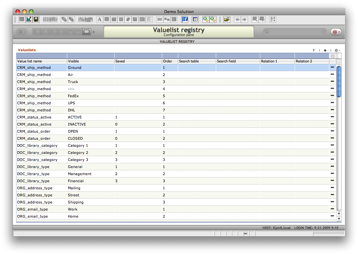Screen dimensions: 358x254
Task: Remove the Ground row with minus button
Action: pyautogui.click(x=332, y=67)
